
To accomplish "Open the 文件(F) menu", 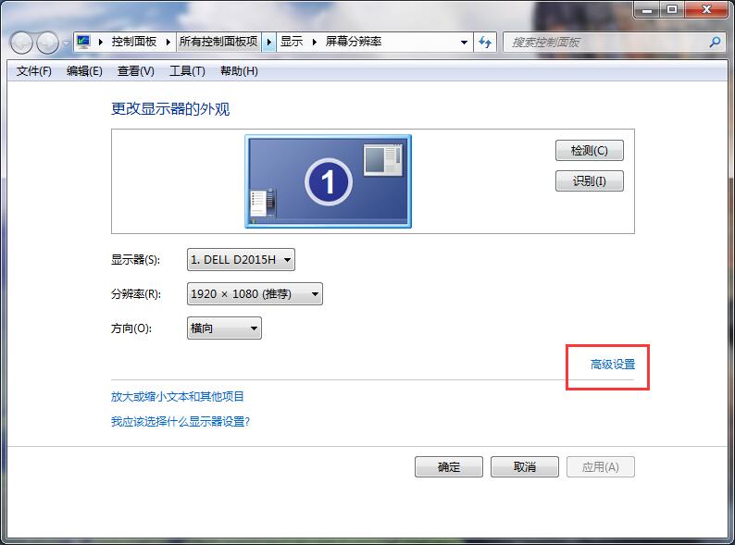I will click(x=33, y=71).
